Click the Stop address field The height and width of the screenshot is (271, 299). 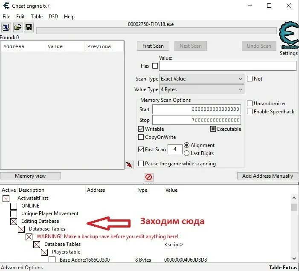pyautogui.click(x=196, y=120)
